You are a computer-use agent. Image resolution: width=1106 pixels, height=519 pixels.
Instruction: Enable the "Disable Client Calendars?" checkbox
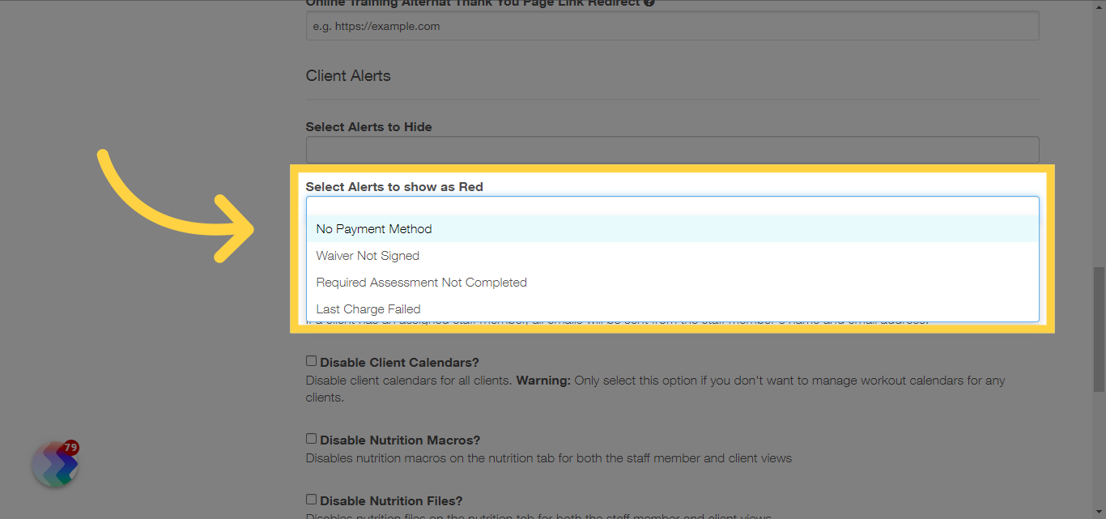tap(311, 360)
